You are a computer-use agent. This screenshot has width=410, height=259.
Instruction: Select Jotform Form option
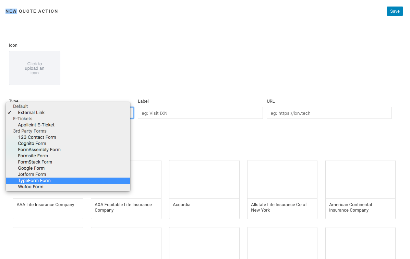[x=68, y=174]
